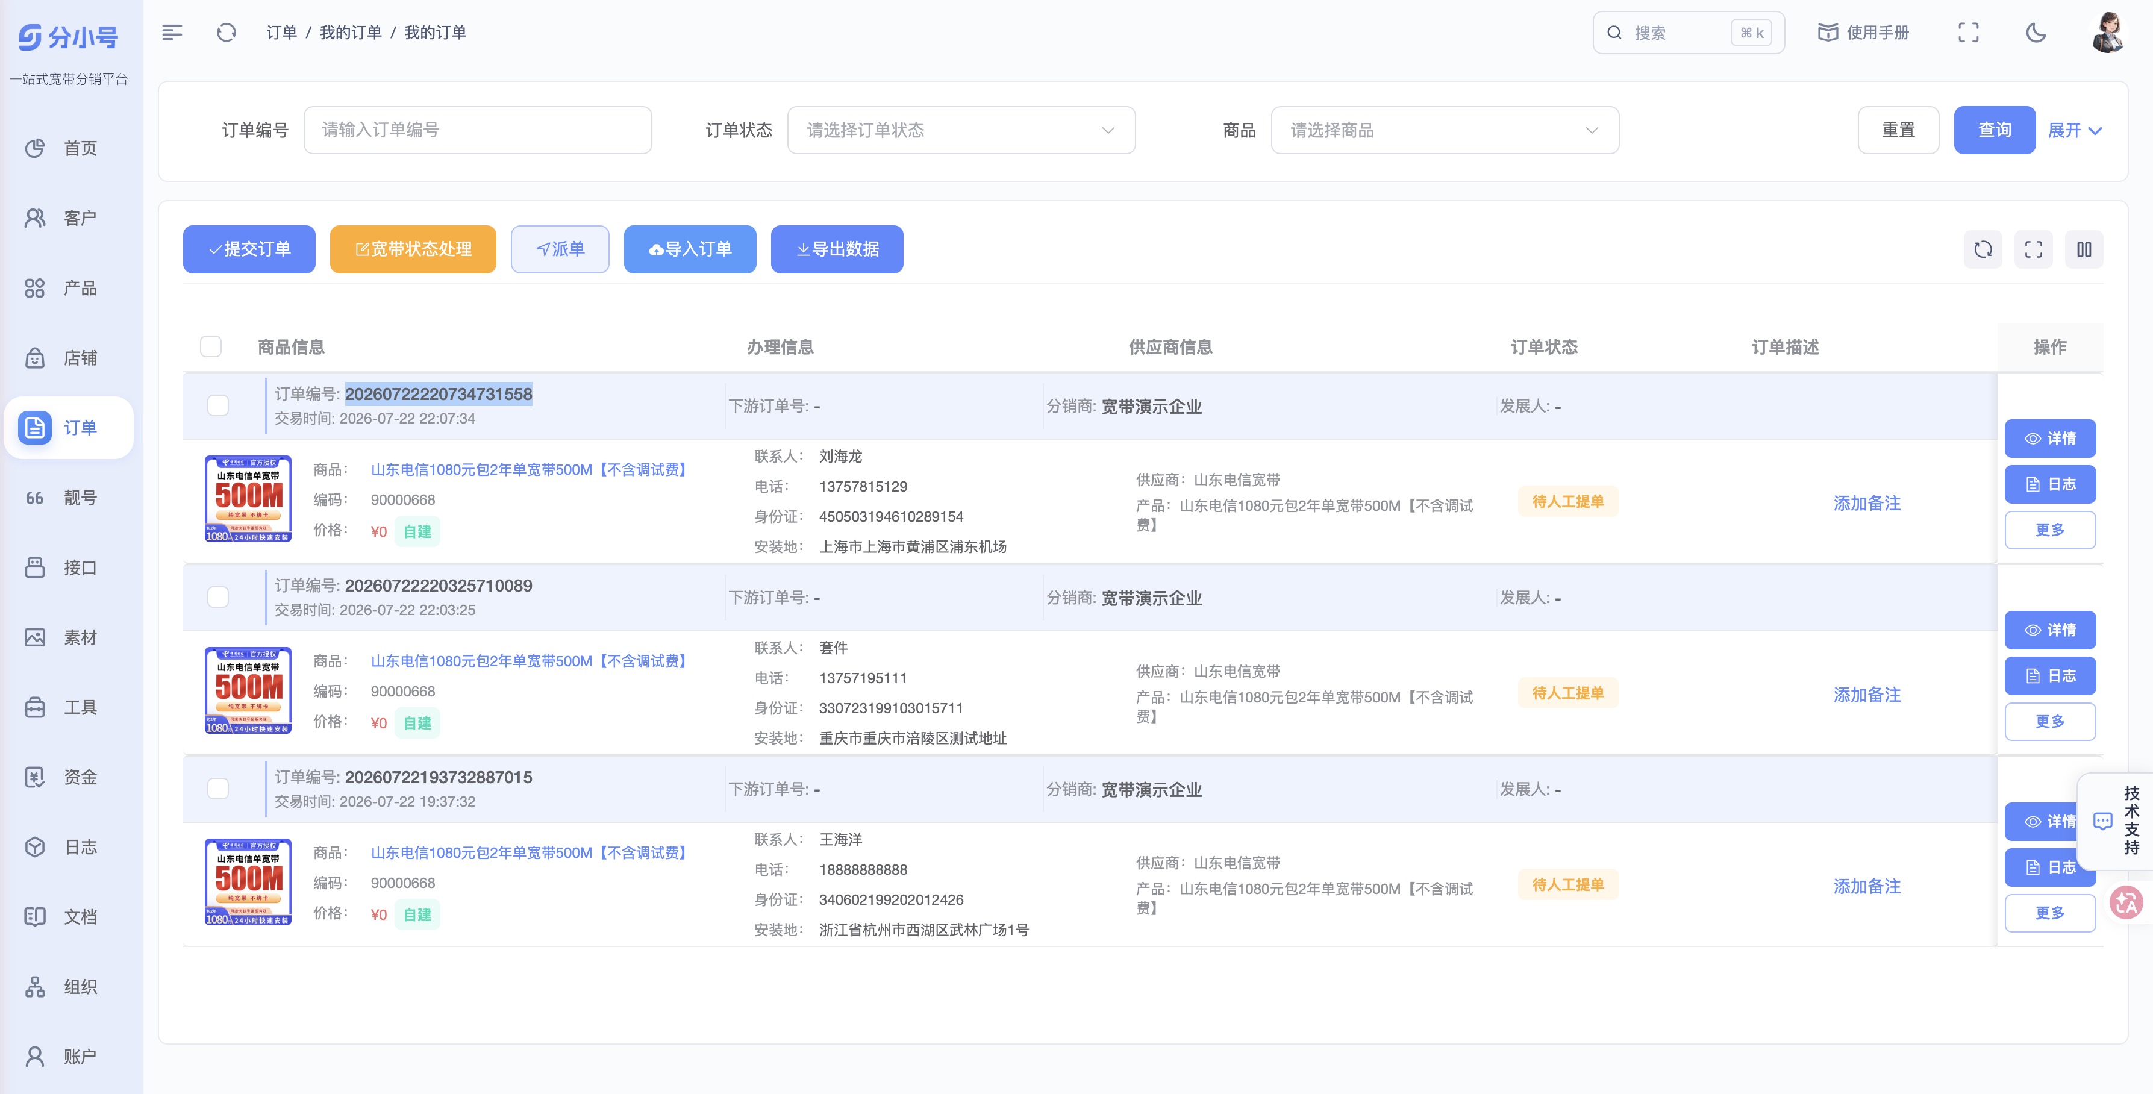Open 资金 sidebar menu
2153x1094 pixels.
coord(69,777)
